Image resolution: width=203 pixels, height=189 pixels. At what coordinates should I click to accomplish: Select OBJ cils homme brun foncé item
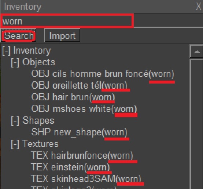(103, 74)
